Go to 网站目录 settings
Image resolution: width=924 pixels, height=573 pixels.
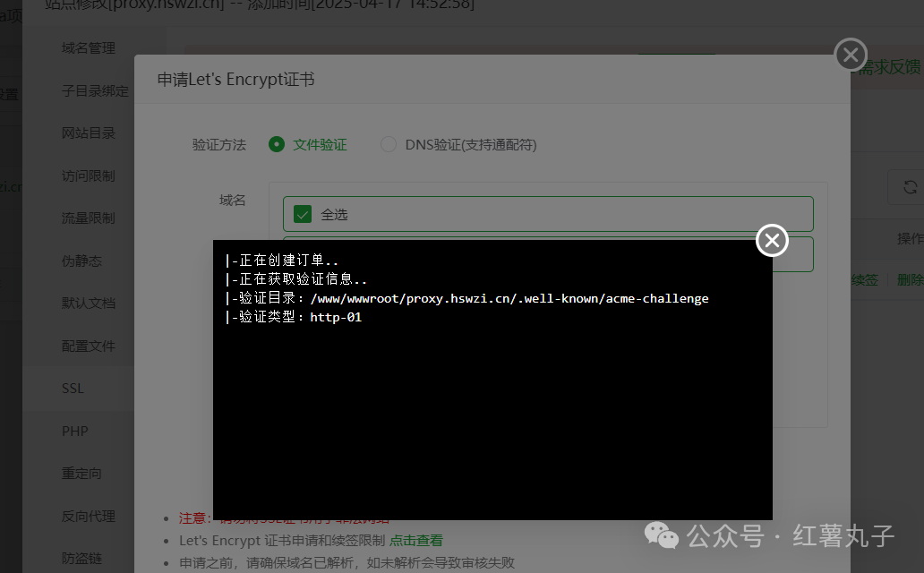point(89,133)
